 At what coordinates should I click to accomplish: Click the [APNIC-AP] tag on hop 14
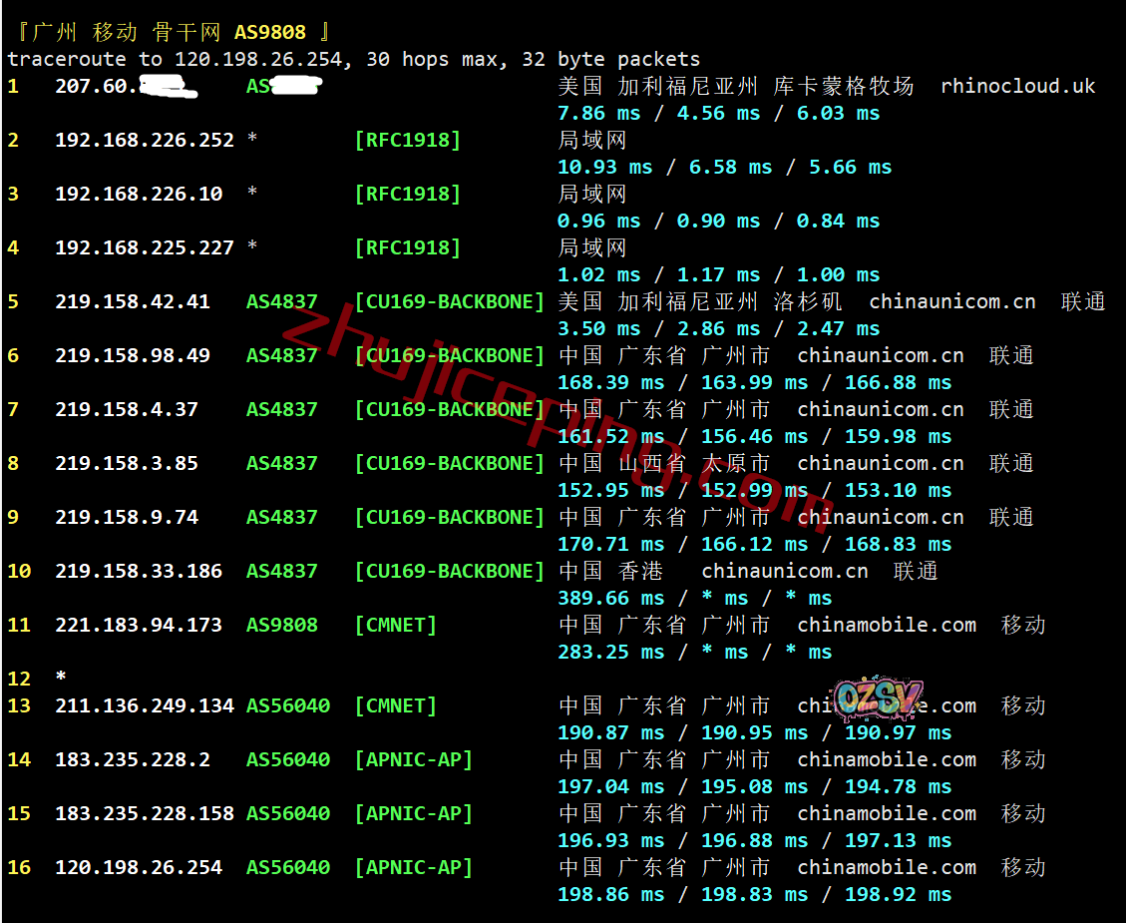tap(413, 760)
